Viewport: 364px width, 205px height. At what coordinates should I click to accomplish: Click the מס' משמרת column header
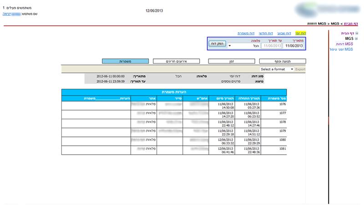274,98
